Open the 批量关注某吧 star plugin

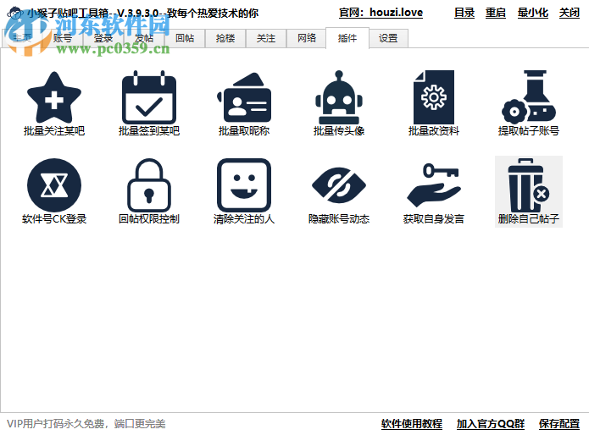pyautogui.click(x=54, y=103)
